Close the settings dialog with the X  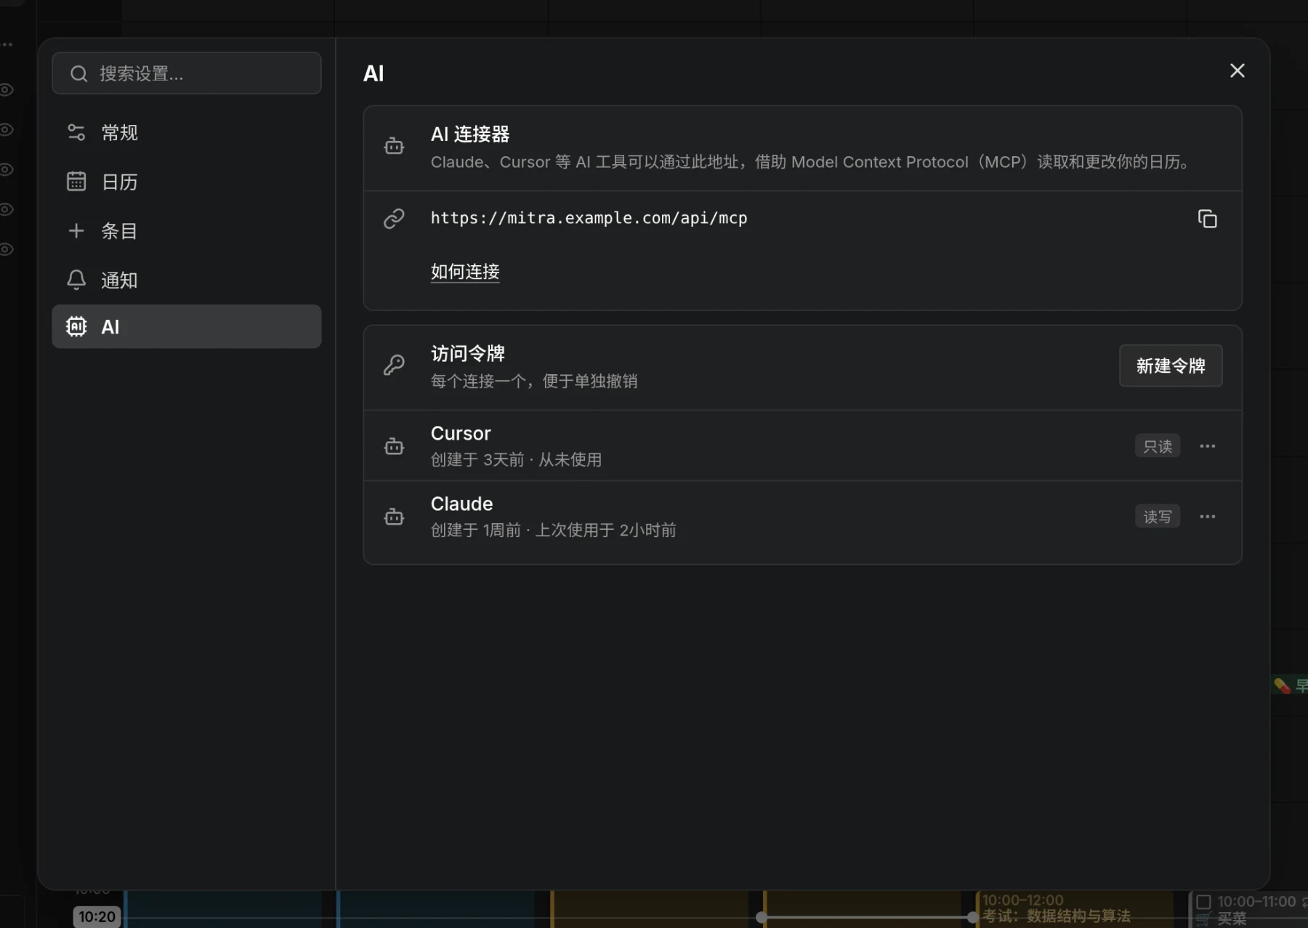point(1237,70)
